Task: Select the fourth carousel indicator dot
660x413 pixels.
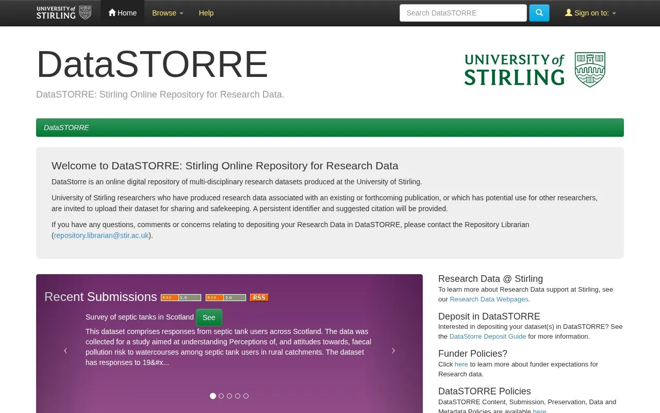Action: click(x=238, y=396)
